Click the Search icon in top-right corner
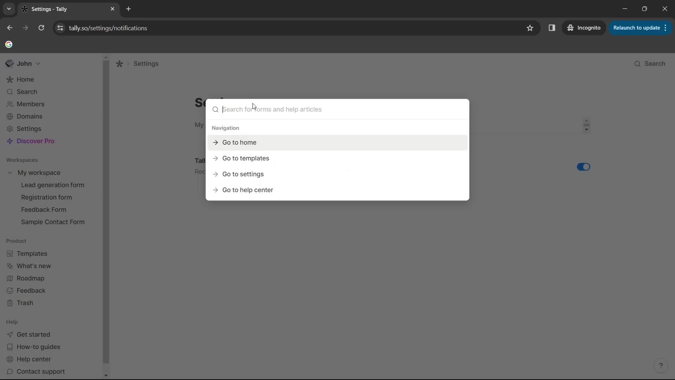 point(638,64)
